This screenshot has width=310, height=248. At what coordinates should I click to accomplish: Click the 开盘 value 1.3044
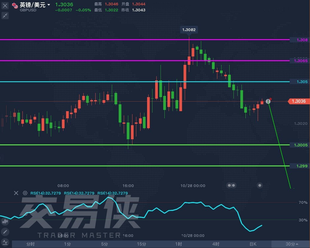(139, 4)
